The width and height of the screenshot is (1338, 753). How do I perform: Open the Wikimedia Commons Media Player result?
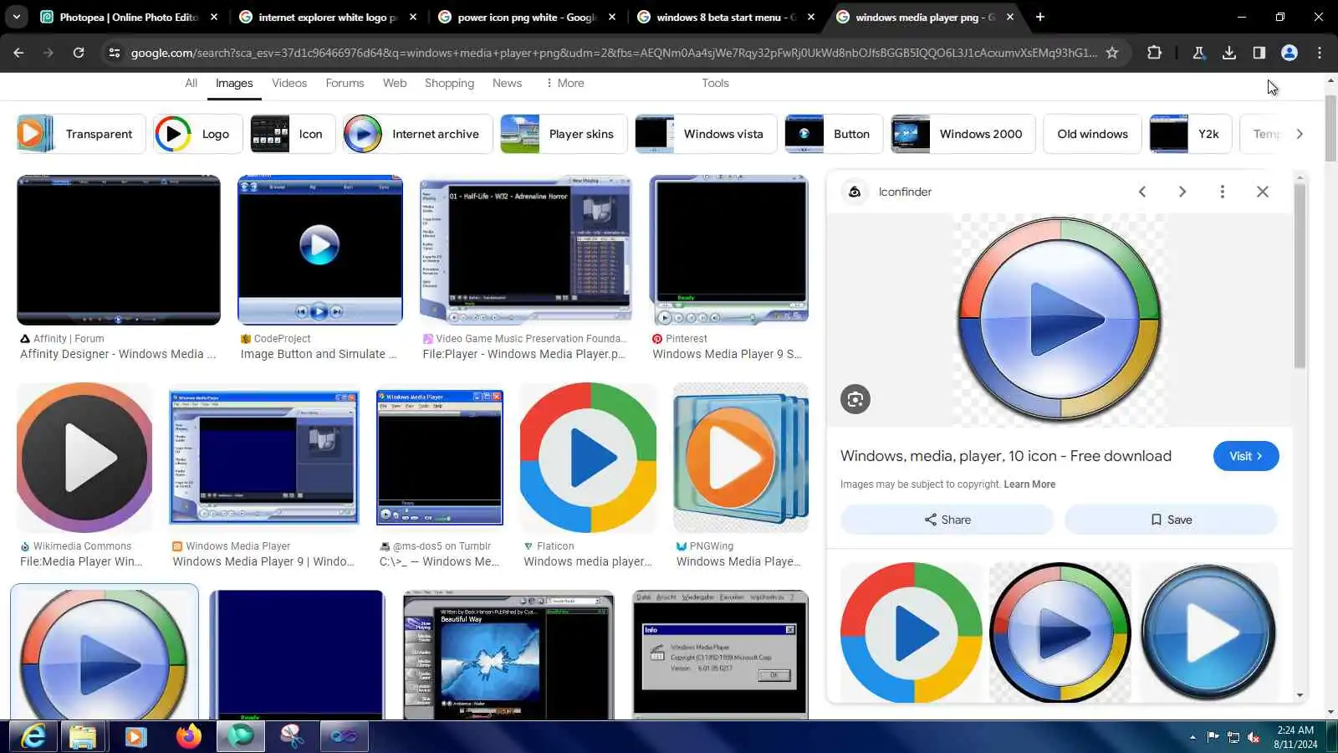coord(84,458)
